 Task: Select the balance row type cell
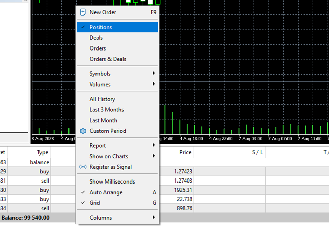point(39,162)
